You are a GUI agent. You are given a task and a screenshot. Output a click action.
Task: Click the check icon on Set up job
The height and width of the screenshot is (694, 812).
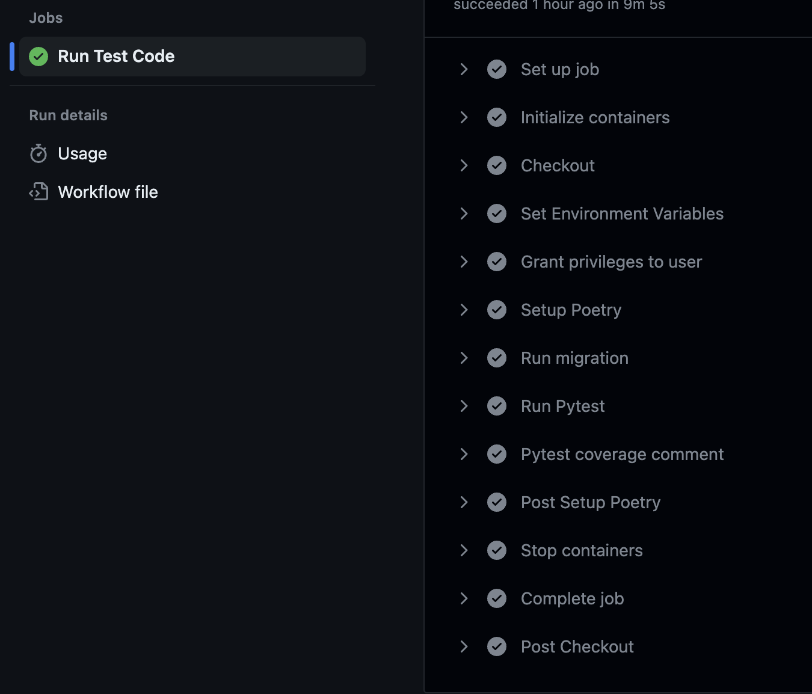(497, 69)
